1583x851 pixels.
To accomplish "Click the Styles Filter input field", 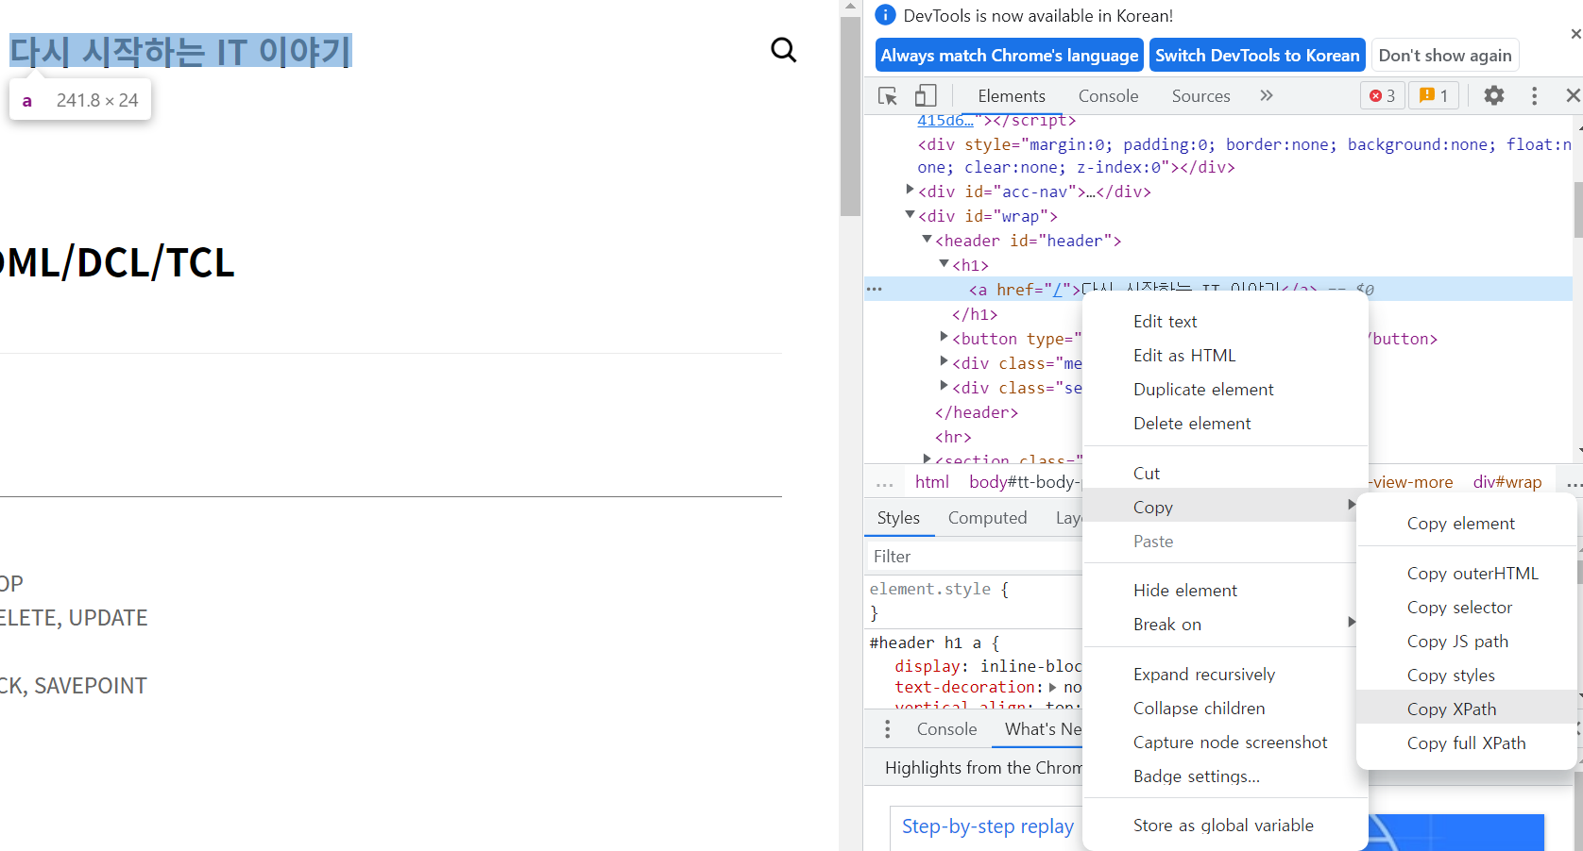I will [x=973, y=557].
